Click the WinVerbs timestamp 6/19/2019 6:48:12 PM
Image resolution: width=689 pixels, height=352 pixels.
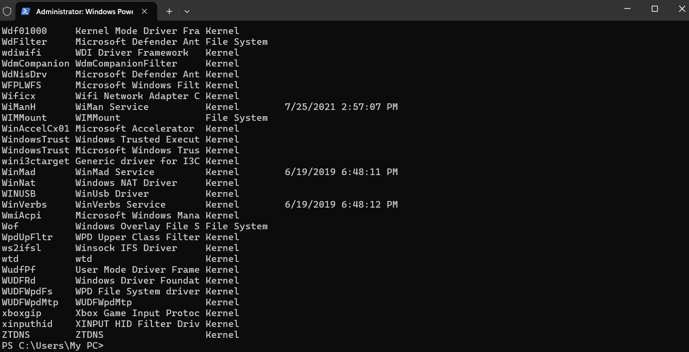[341, 205]
